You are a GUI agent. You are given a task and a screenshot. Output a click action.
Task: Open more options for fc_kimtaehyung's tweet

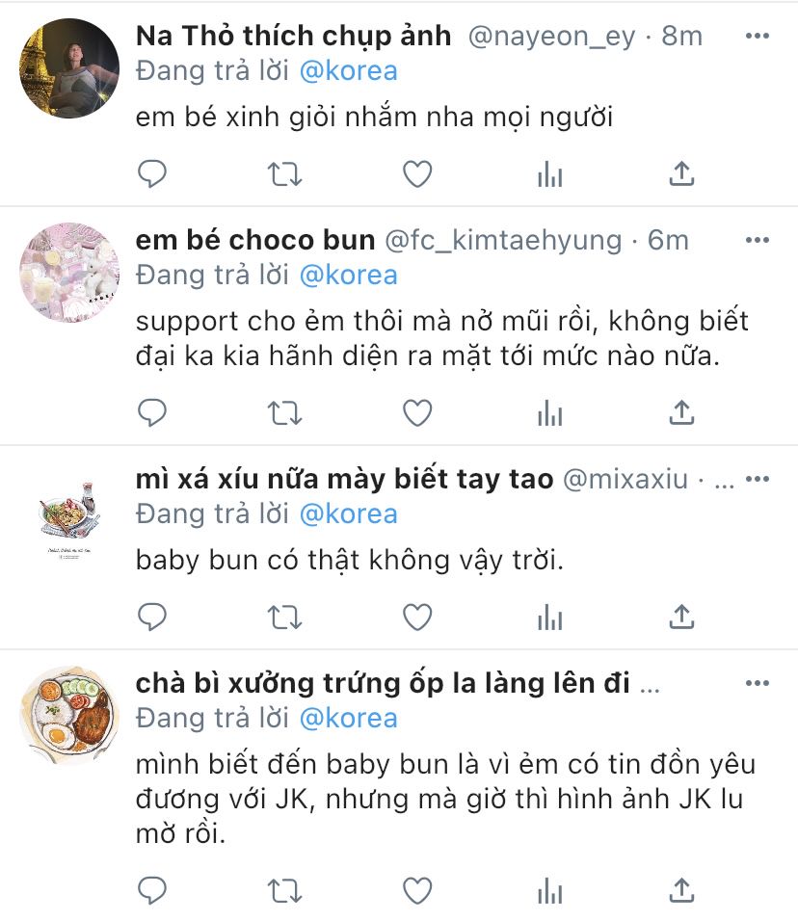click(757, 240)
